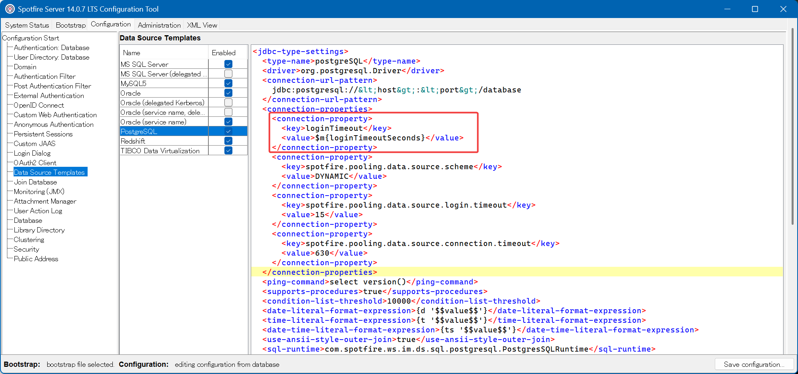The height and width of the screenshot is (374, 798).
Task: Open the System Status tab
Action: pyautogui.click(x=27, y=25)
